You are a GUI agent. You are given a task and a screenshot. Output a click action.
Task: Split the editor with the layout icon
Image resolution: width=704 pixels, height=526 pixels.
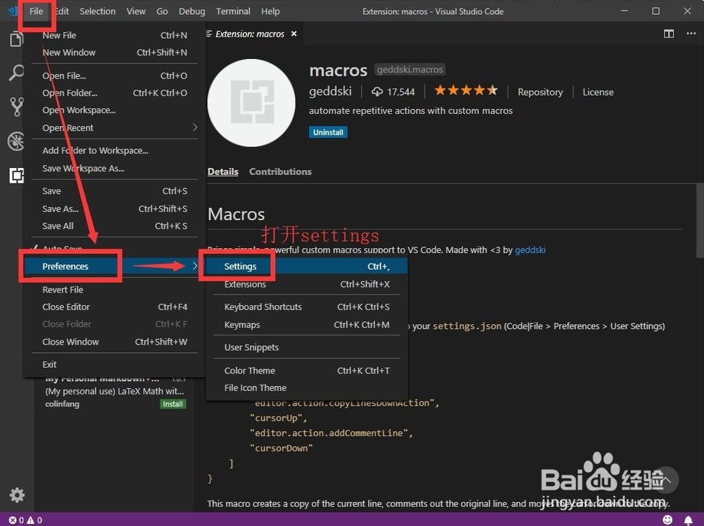669,34
